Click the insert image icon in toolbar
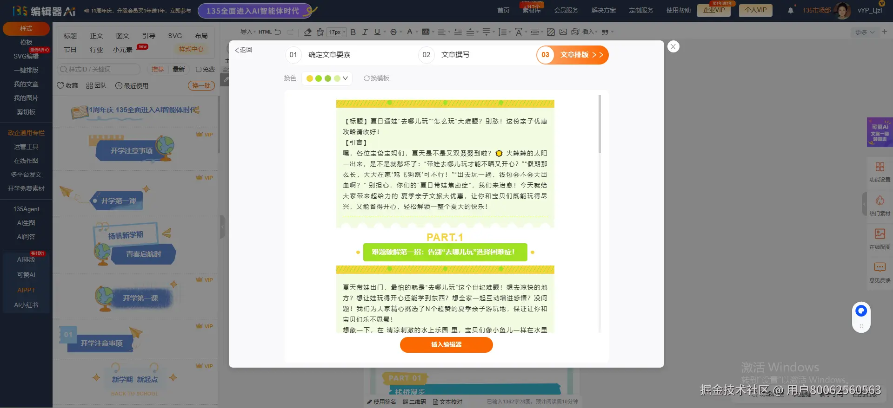Viewport: 893px width, 408px height. (x=563, y=32)
